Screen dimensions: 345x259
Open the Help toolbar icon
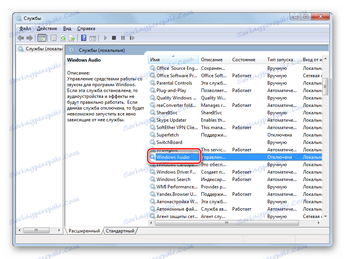point(84,38)
